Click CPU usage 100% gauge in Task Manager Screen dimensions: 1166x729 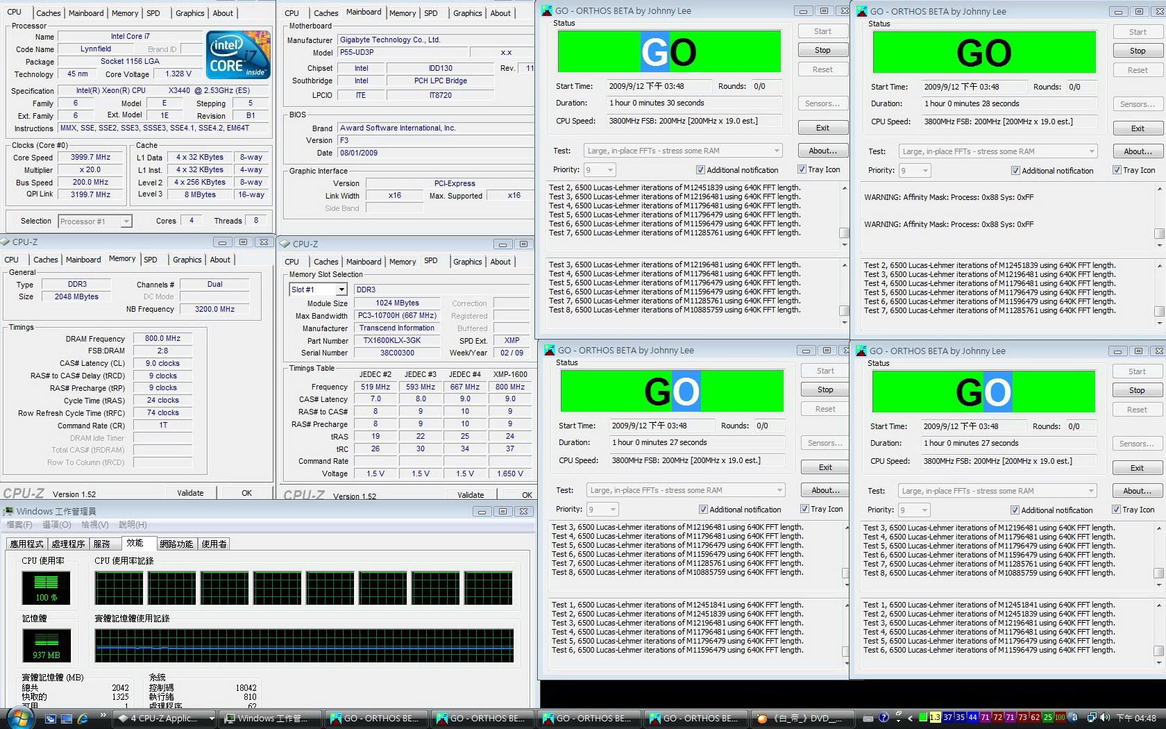[46, 587]
